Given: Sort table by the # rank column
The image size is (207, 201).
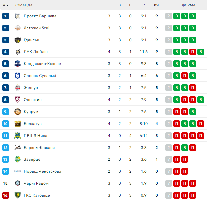Looking at the screenshot, I should pos(5,5).
